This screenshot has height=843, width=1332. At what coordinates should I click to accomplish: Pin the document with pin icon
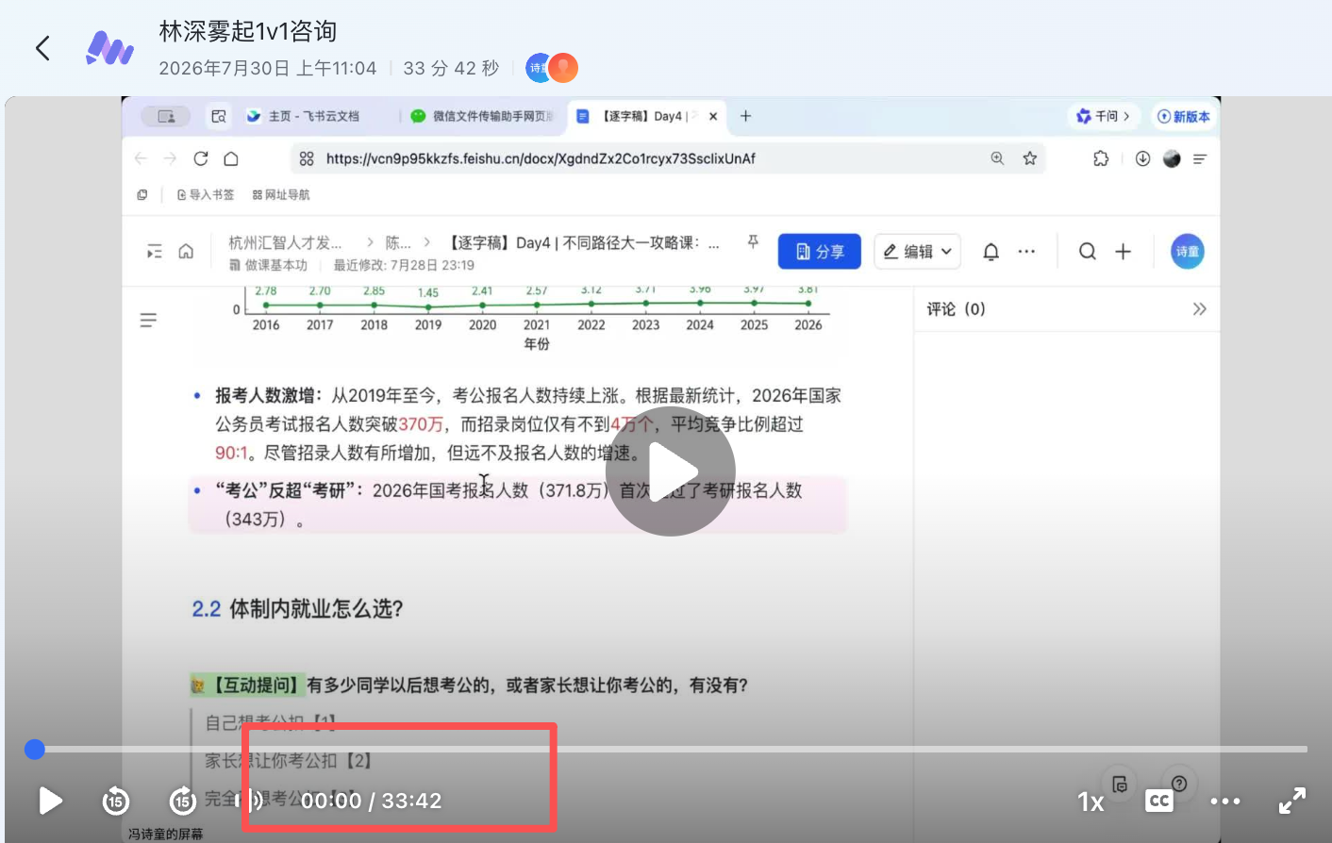coord(753,242)
